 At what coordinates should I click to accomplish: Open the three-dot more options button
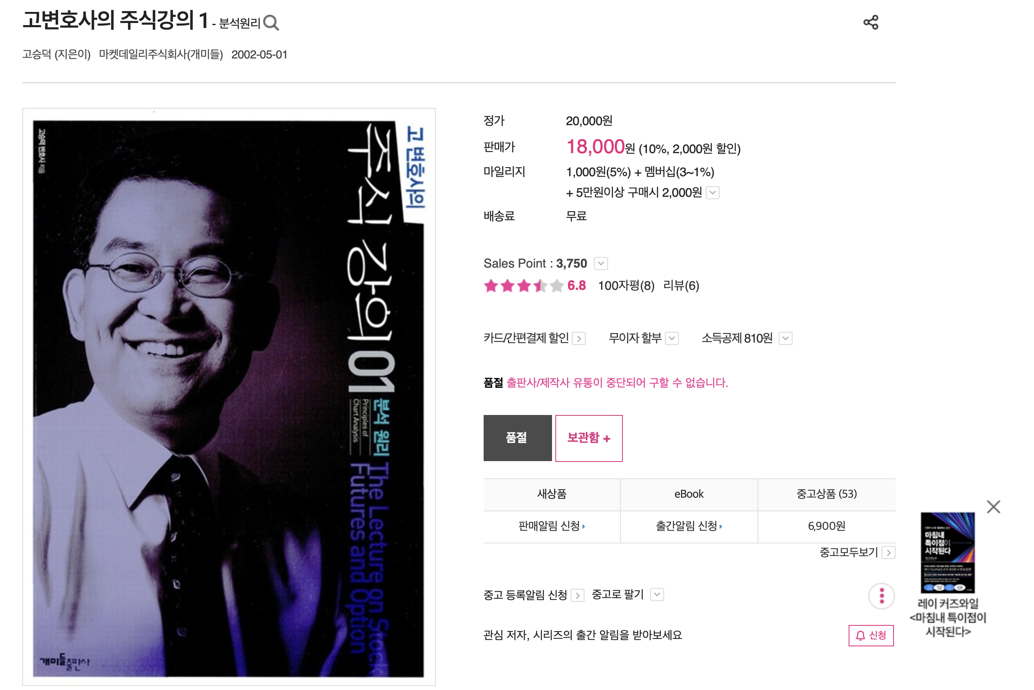click(881, 596)
